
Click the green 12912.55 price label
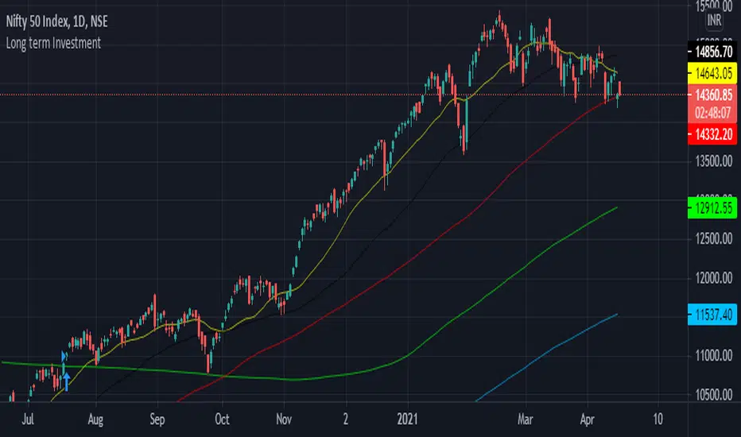click(x=712, y=208)
